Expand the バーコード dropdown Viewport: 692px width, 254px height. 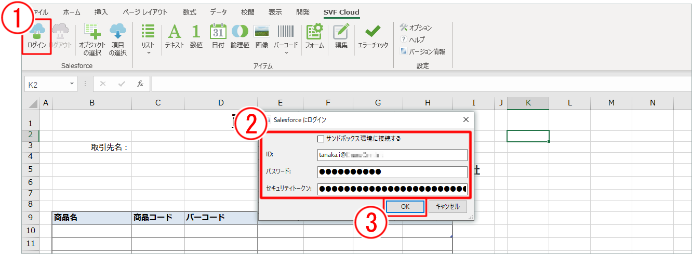coord(286,52)
